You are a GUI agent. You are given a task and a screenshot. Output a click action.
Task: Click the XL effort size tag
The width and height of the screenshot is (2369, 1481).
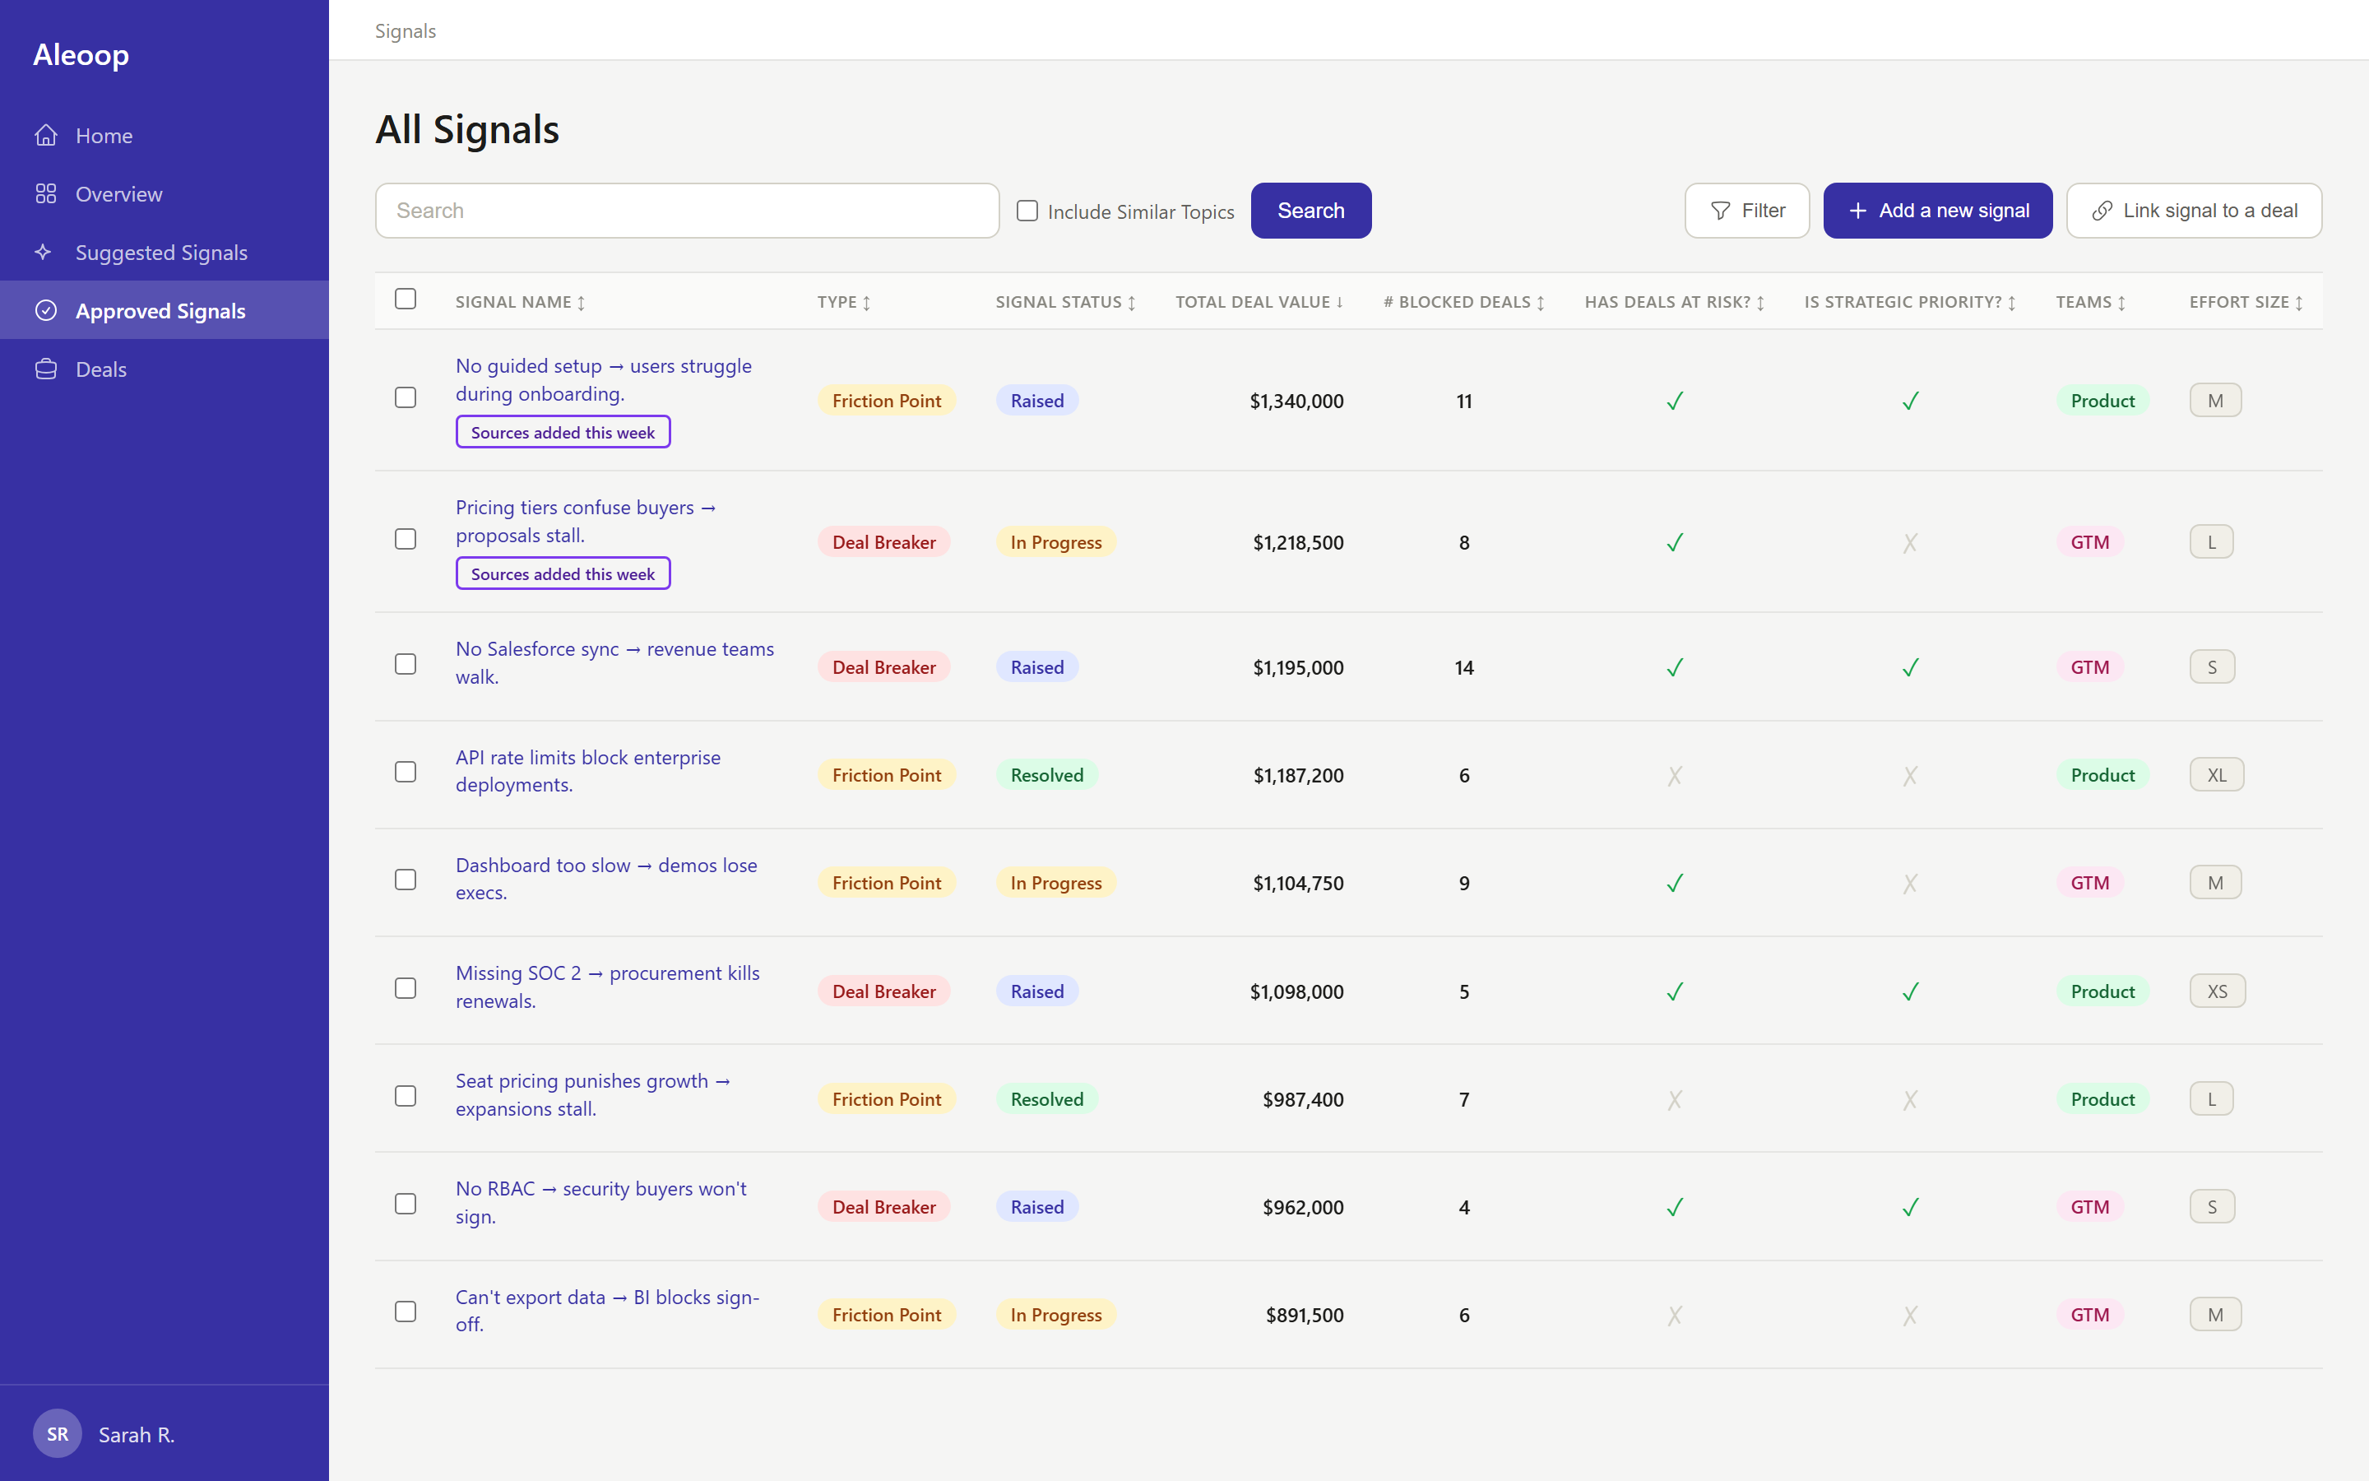tap(2216, 775)
